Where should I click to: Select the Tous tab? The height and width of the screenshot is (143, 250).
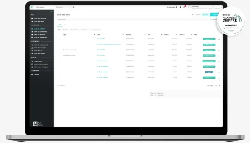click(60, 25)
